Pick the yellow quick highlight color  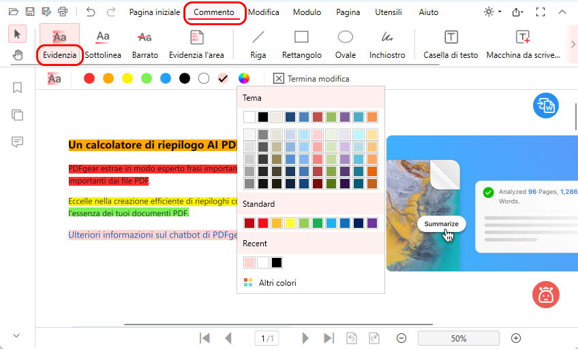pyautogui.click(x=127, y=78)
